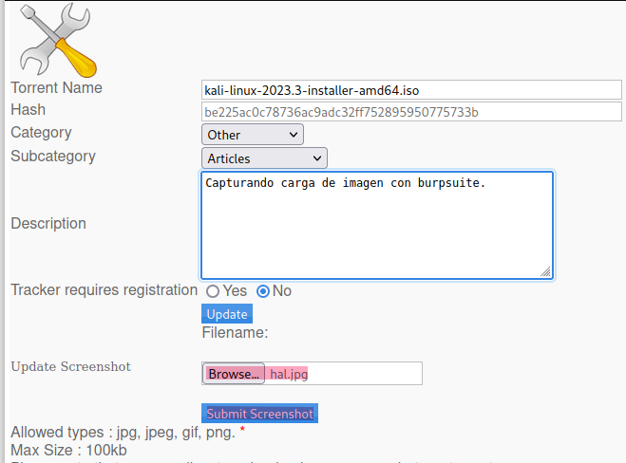
Task: Click the Browse... file button
Action: (234, 374)
